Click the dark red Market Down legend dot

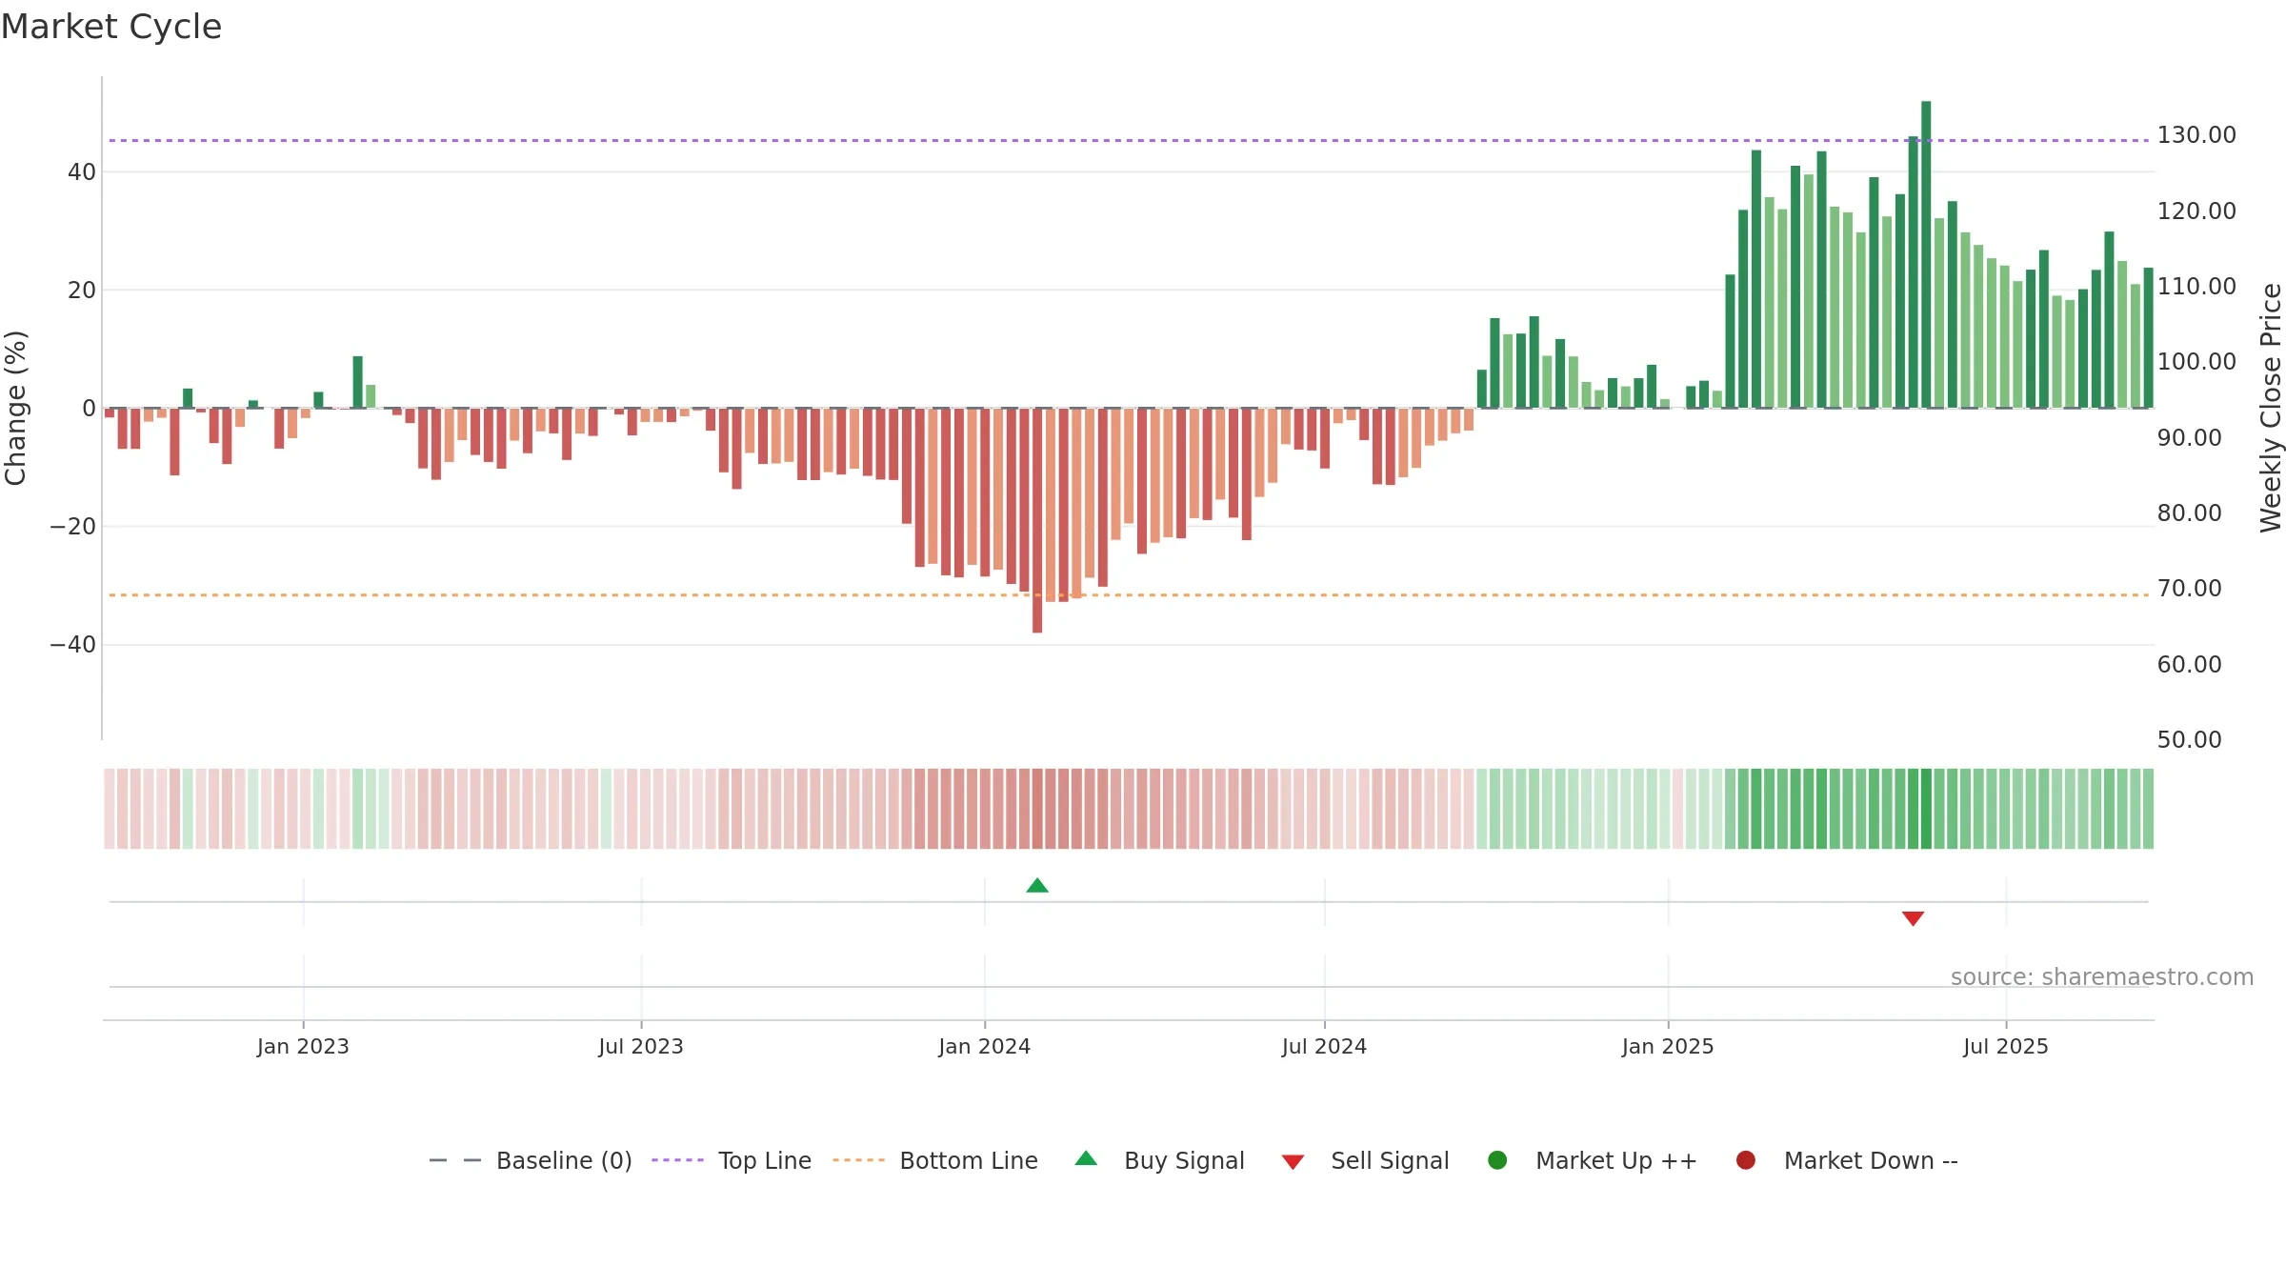click(x=1746, y=1160)
